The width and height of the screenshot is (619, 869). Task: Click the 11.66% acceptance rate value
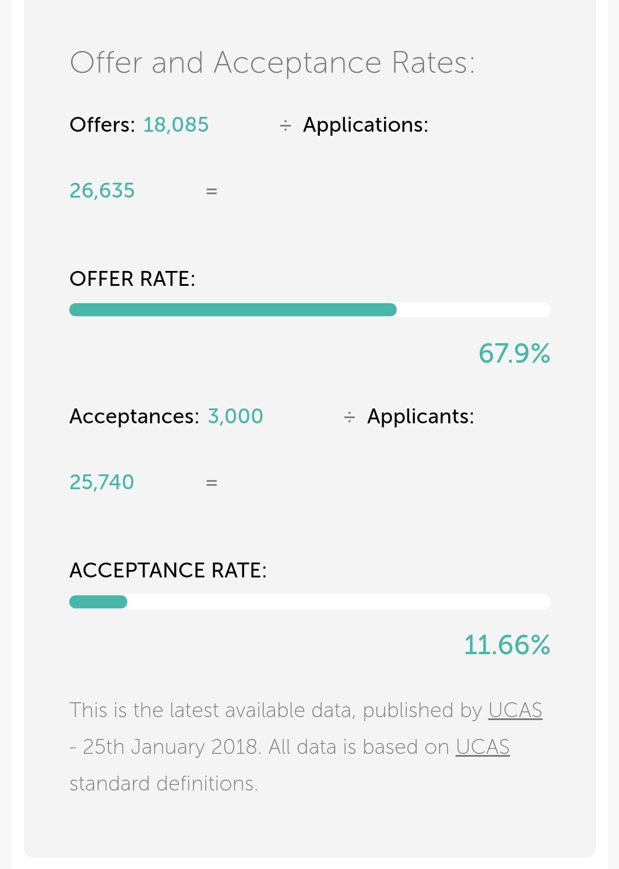coord(507,645)
